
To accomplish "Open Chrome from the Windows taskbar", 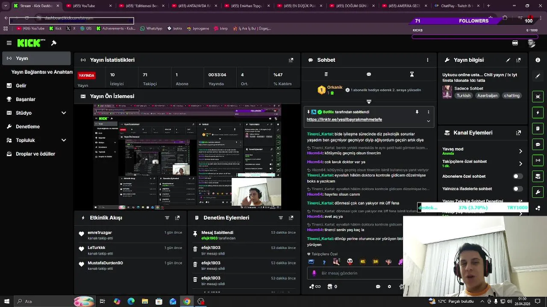I will pyautogui.click(x=187, y=301).
